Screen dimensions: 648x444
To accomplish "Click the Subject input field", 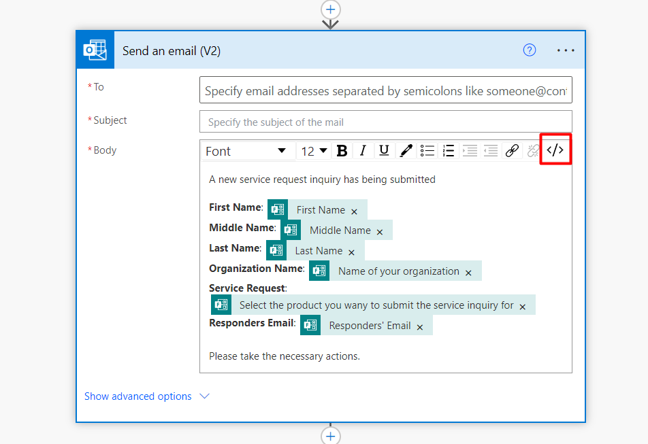I will (385, 122).
